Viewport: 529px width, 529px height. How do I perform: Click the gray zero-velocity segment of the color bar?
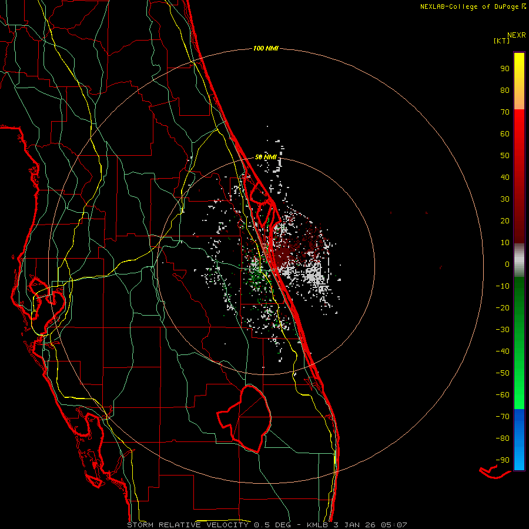[x=519, y=260]
